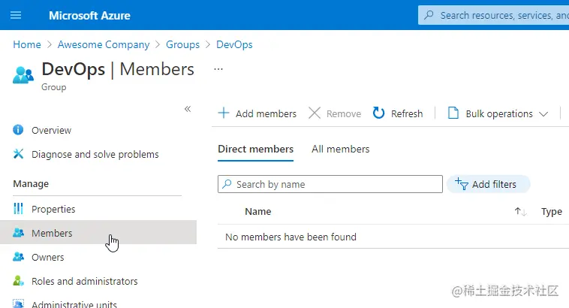Click the magnifier in Search by name
This screenshot has width=569, height=308.
227,184
